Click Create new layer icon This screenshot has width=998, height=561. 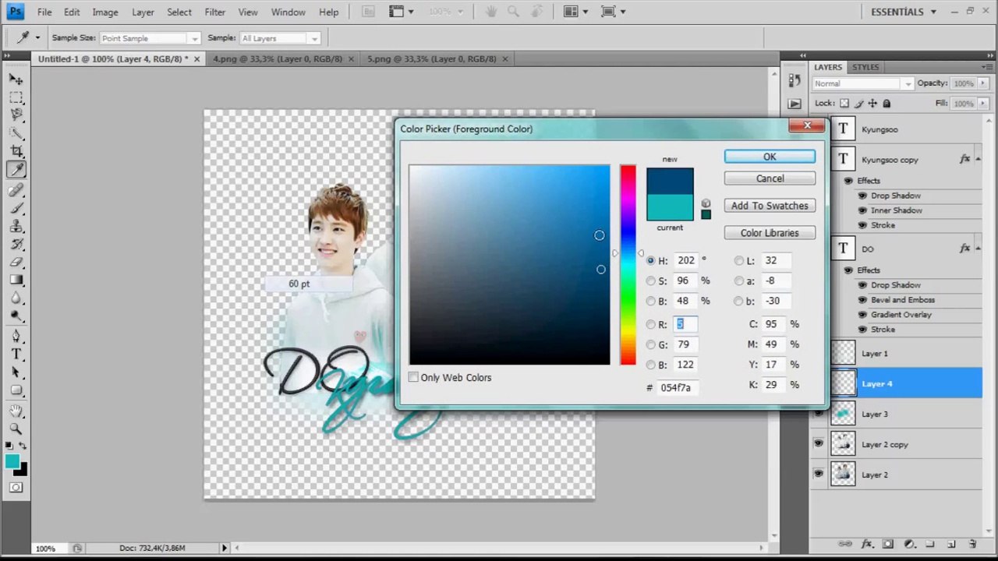pos(951,544)
